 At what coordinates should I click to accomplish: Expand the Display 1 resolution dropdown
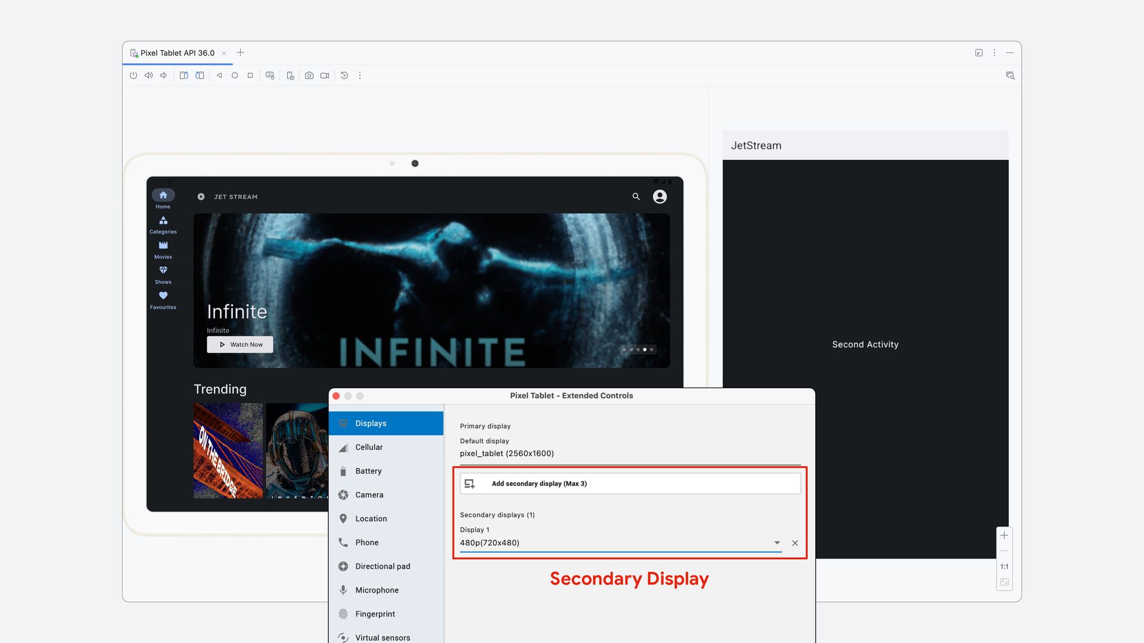pos(777,543)
